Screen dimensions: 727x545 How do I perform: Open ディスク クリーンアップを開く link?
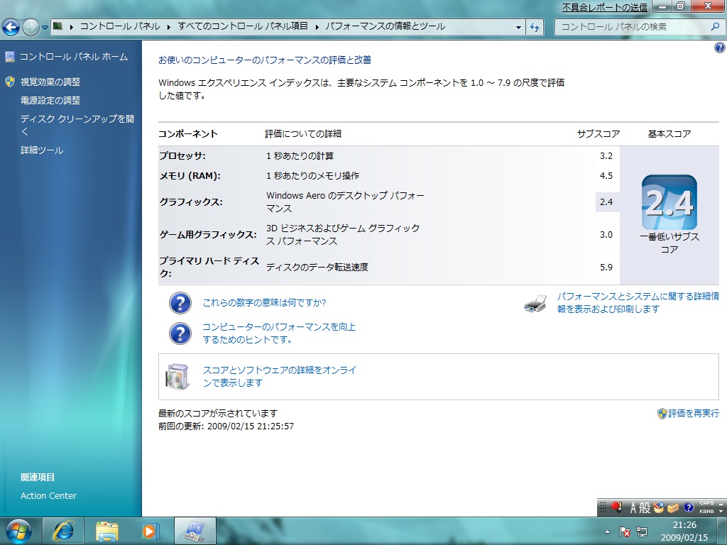click(x=77, y=125)
